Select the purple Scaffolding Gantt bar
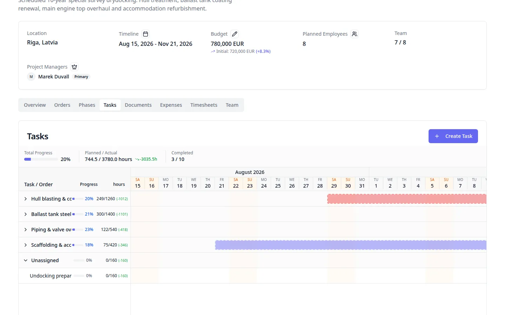The height and width of the screenshot is (315, 505). (351, 245)
